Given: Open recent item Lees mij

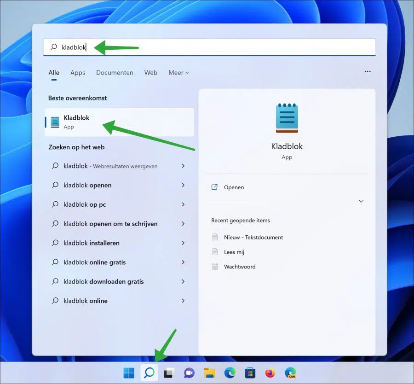Looking at the screenshot, I should [234, 252].
